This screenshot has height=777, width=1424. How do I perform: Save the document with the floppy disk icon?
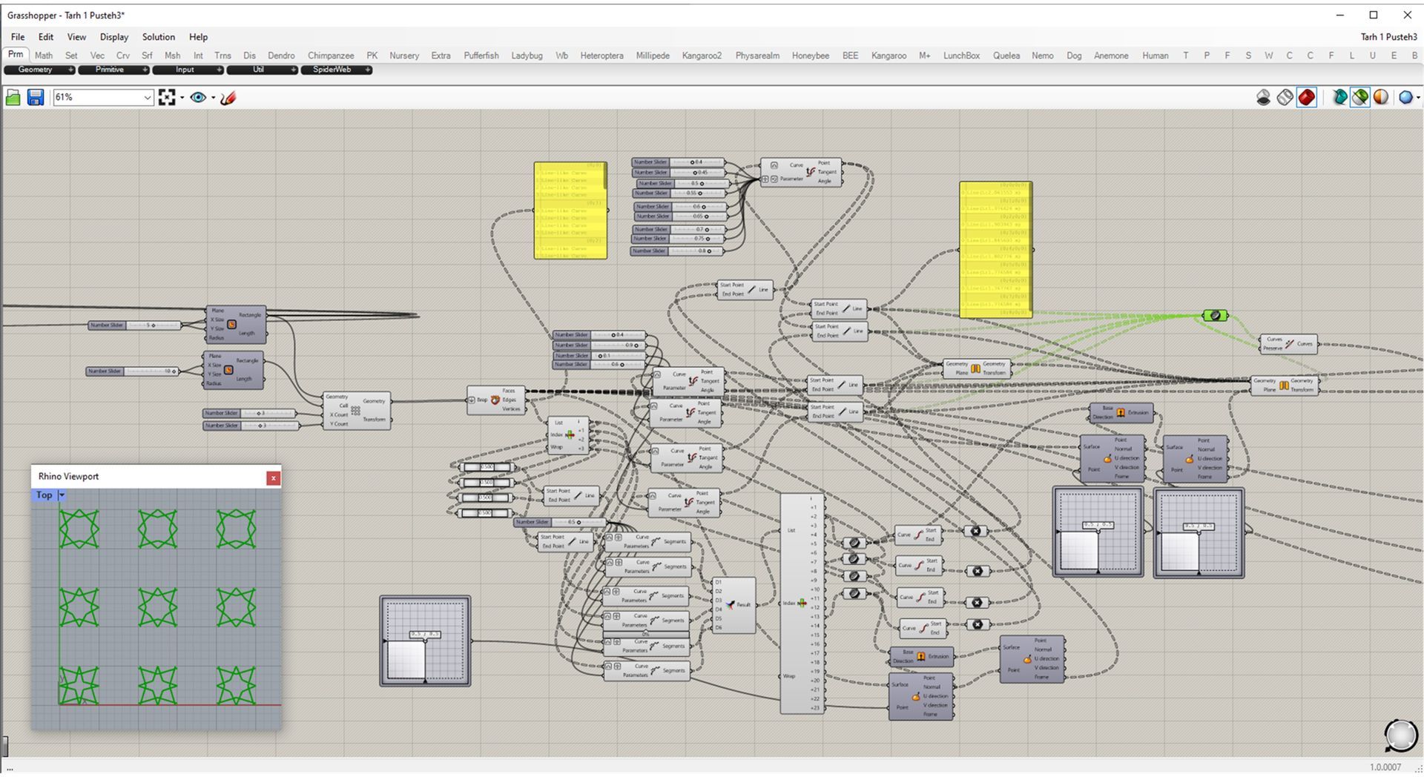click(35, 98)
